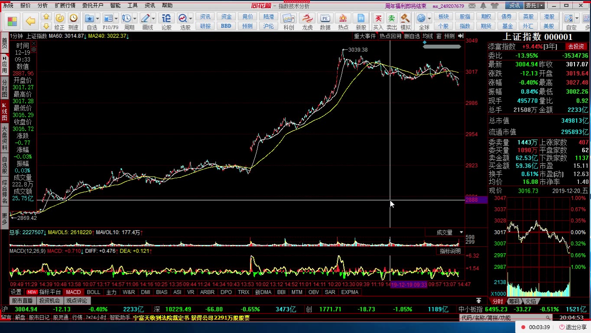Click the BBD toolbar button

coord(226,26)
